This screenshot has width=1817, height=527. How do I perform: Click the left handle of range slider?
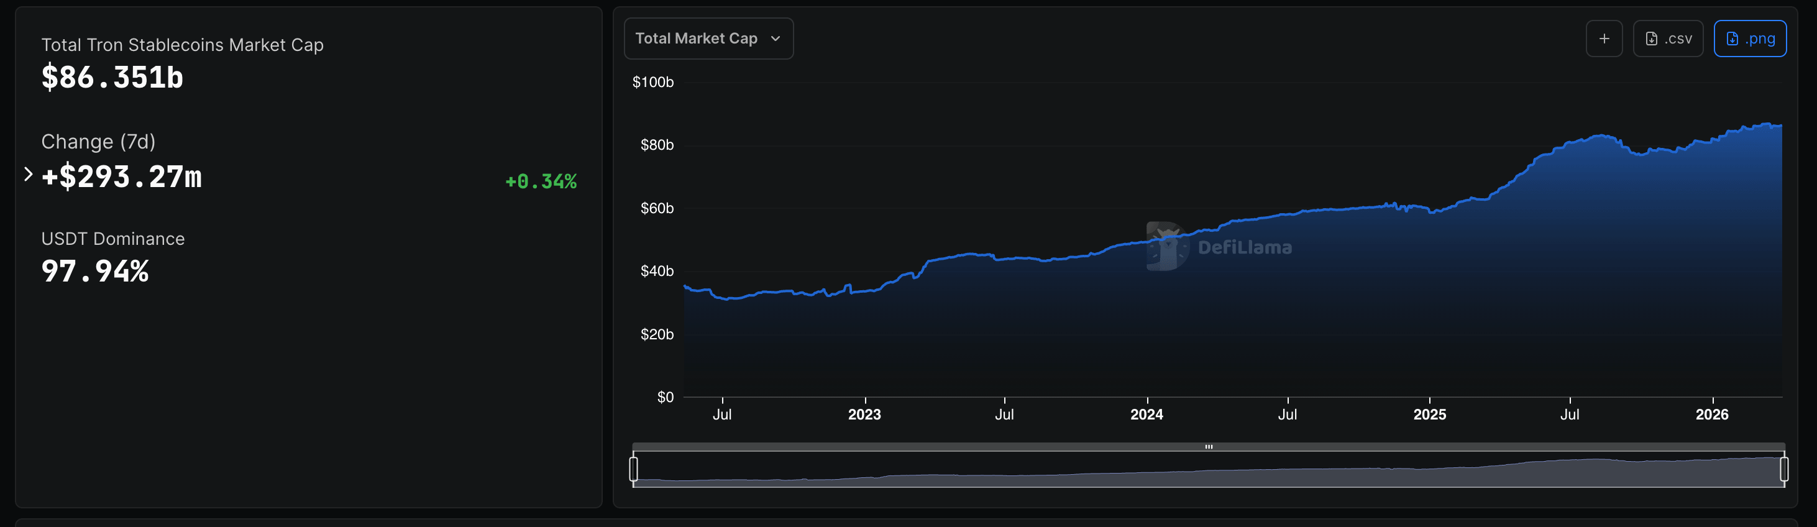pyautogui.click(x=633, y=469)
